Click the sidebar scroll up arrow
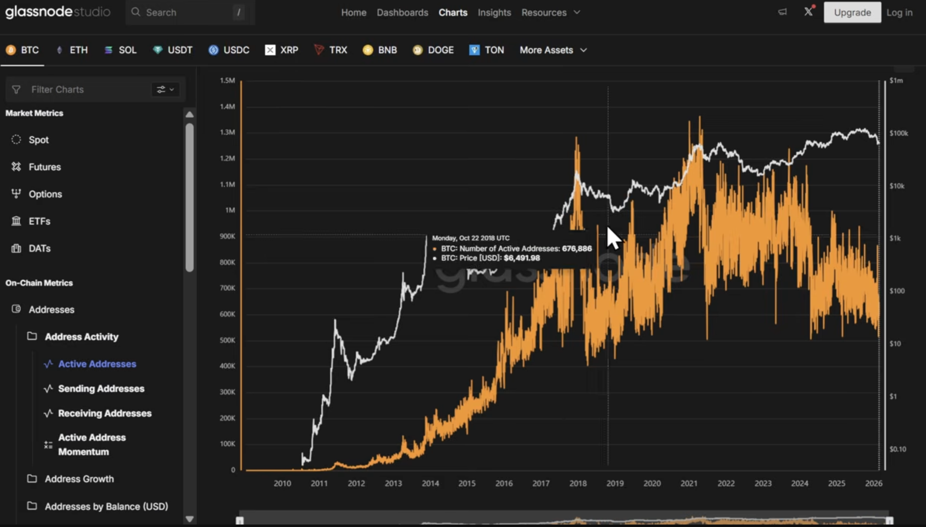 click(190, 114)
